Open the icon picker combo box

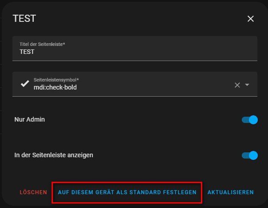point(133,84)
